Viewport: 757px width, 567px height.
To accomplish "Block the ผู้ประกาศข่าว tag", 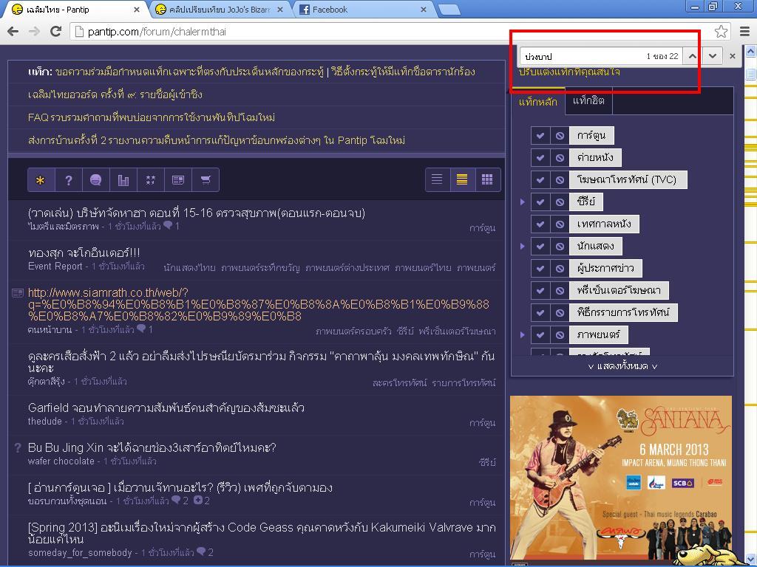I will tap(560, 269).
